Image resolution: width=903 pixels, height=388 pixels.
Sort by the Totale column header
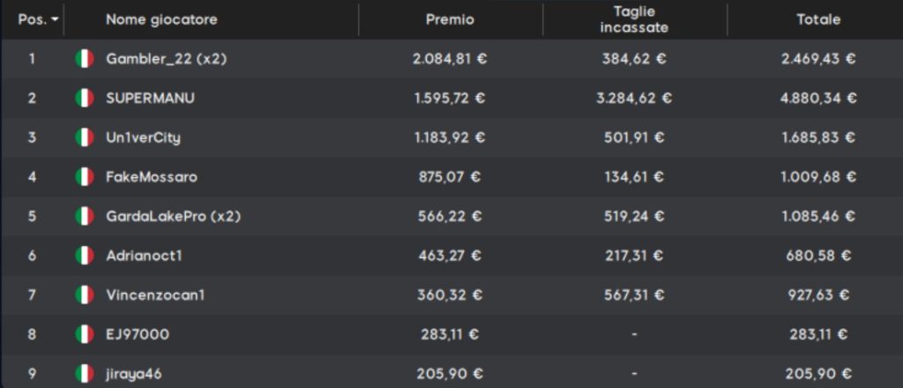point(818,19)
